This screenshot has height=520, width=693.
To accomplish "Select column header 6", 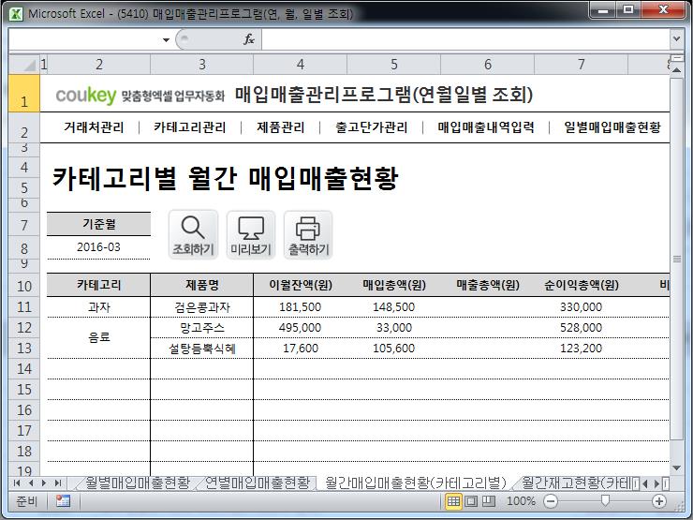I will (x=488, y=65).
